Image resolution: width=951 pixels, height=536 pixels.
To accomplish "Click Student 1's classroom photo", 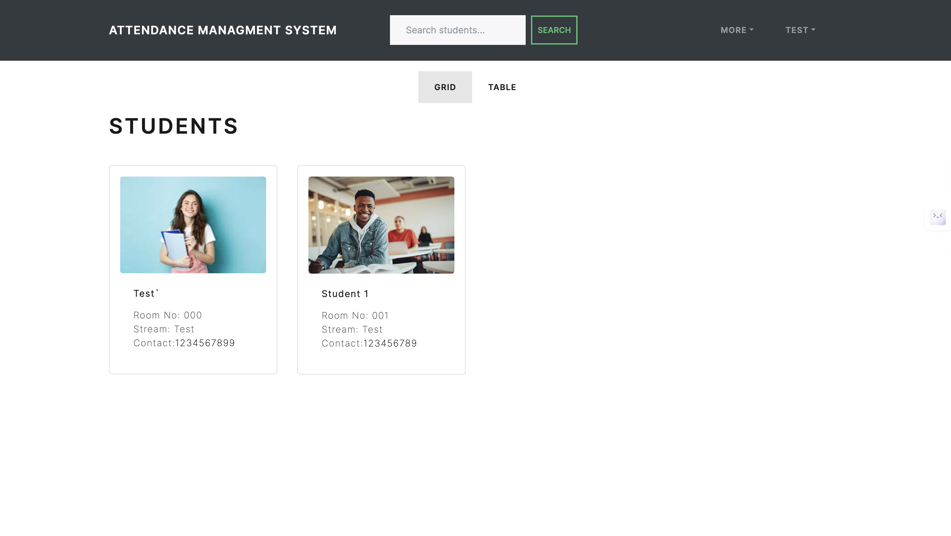I will coord(381,225).
